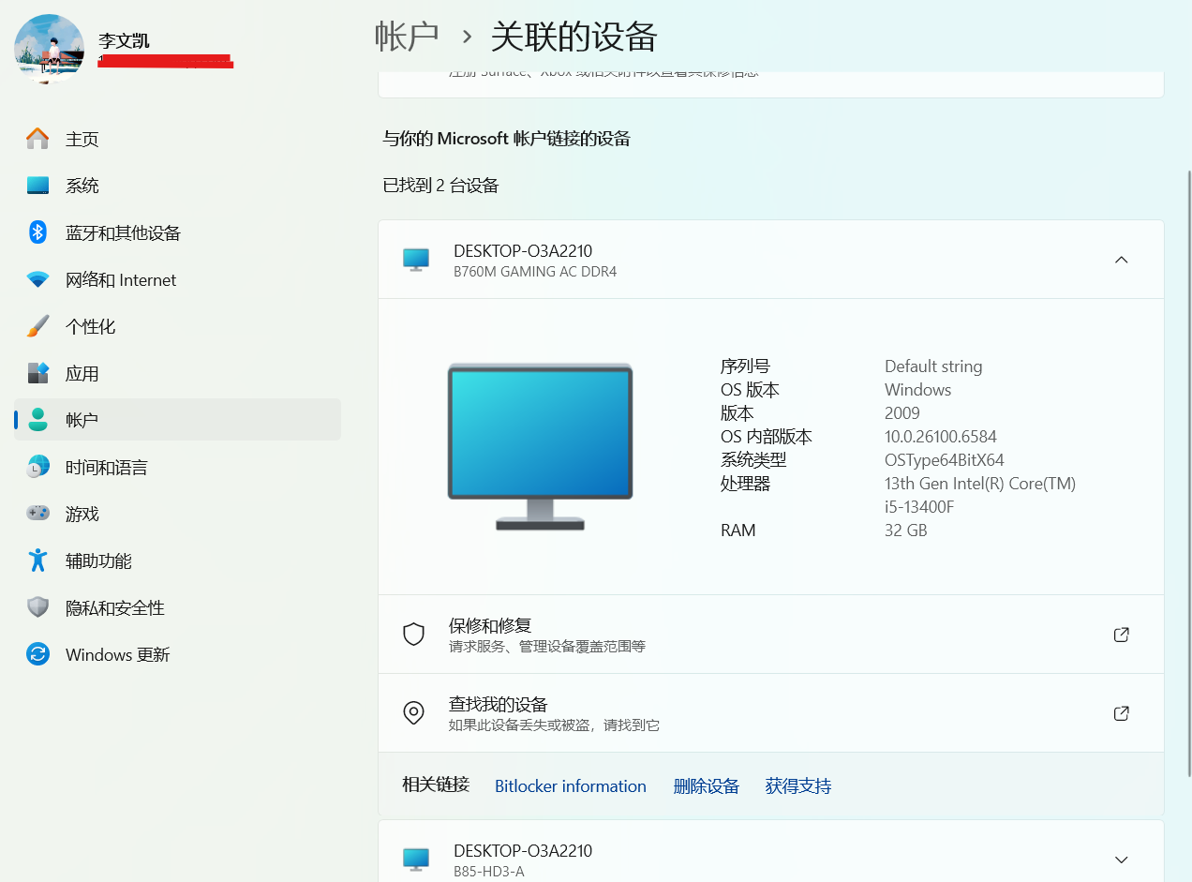
Task: Open the 应用 apps icon
Action: coord(37,373)
